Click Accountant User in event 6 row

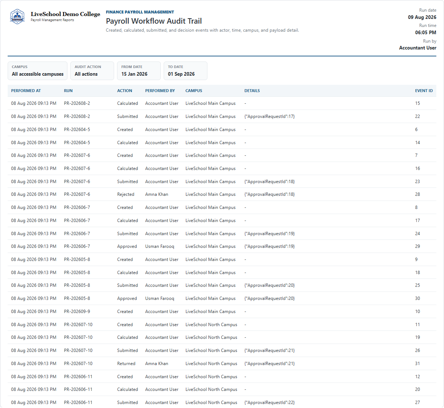pyautogui.click(x=162, y=130)
